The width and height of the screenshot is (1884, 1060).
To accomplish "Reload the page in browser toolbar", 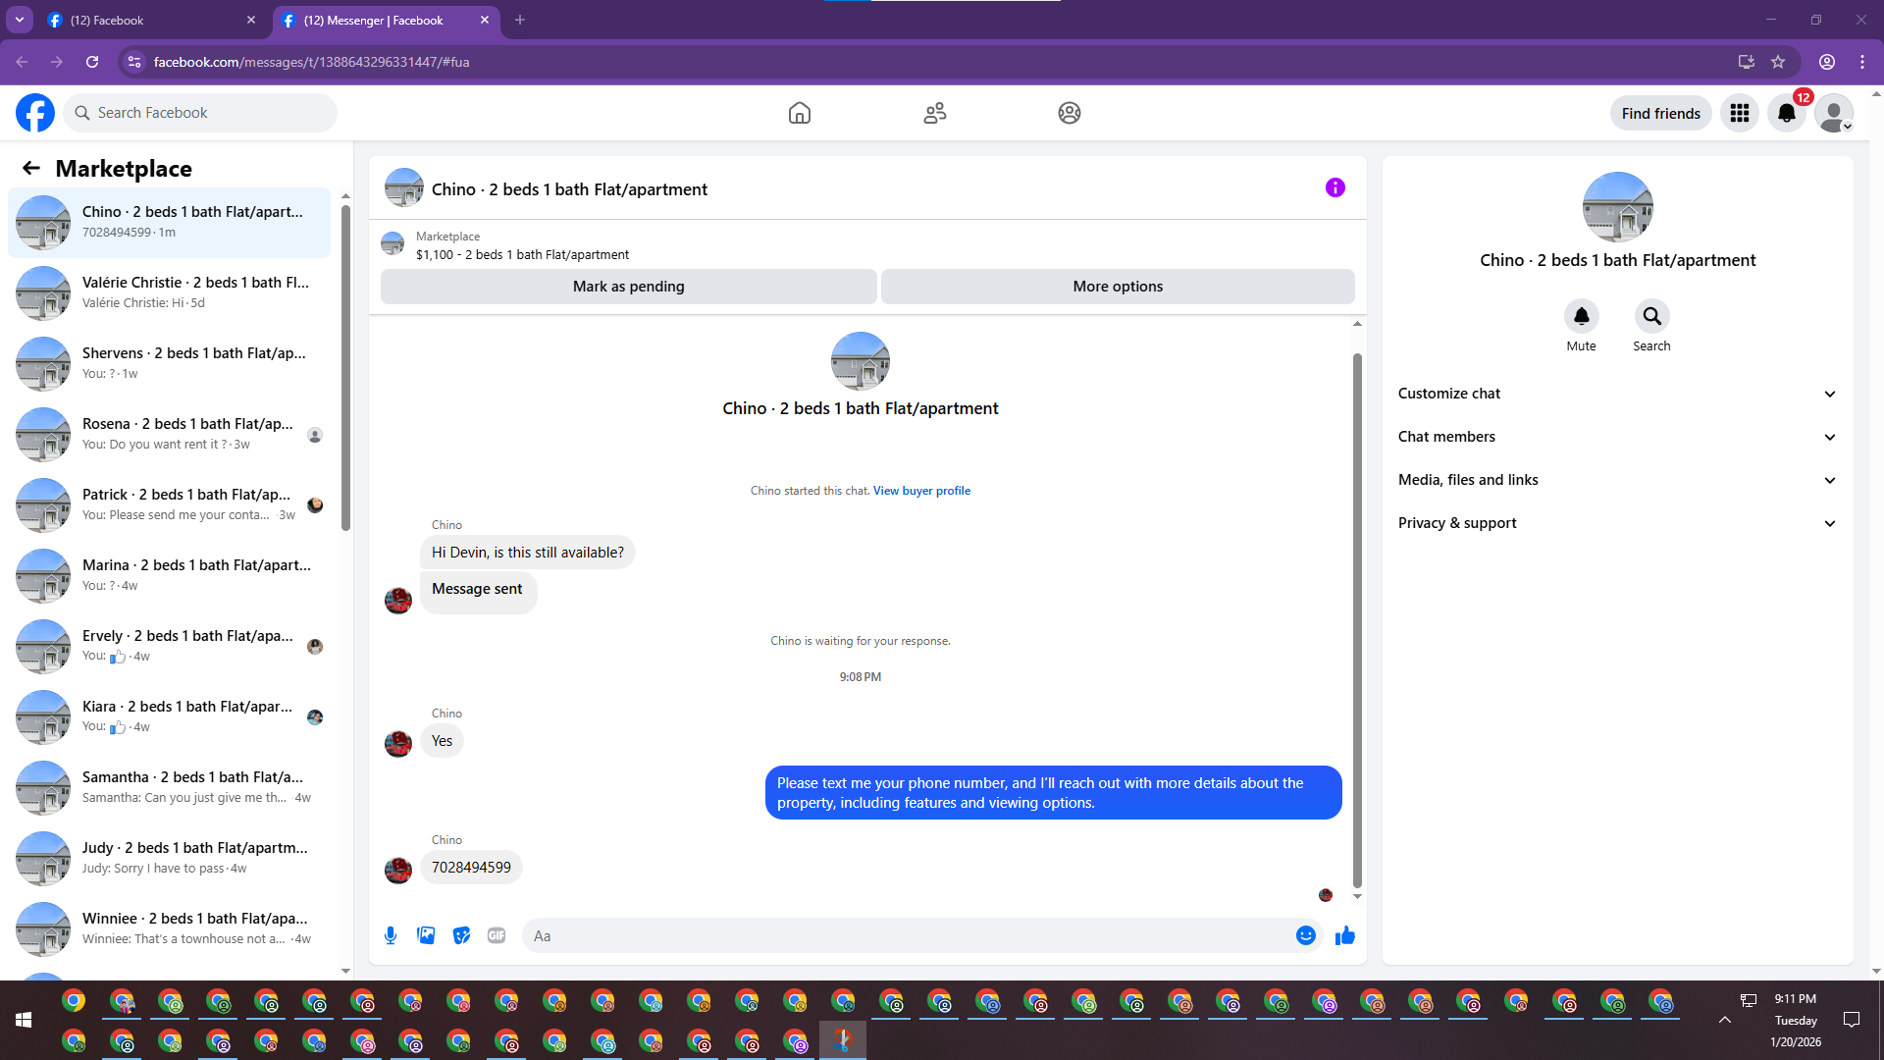I will click(92, 62).
